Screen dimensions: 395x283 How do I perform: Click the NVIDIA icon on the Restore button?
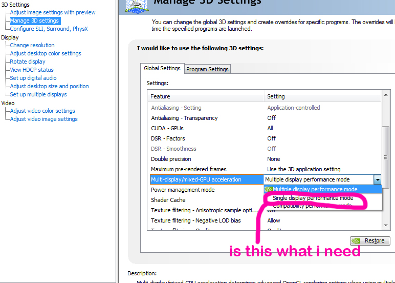pyautogui.click(x=356, y=241)
